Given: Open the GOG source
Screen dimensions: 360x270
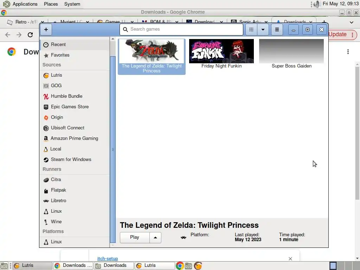Looking at the screenshot, I should (x=75, y=86).
